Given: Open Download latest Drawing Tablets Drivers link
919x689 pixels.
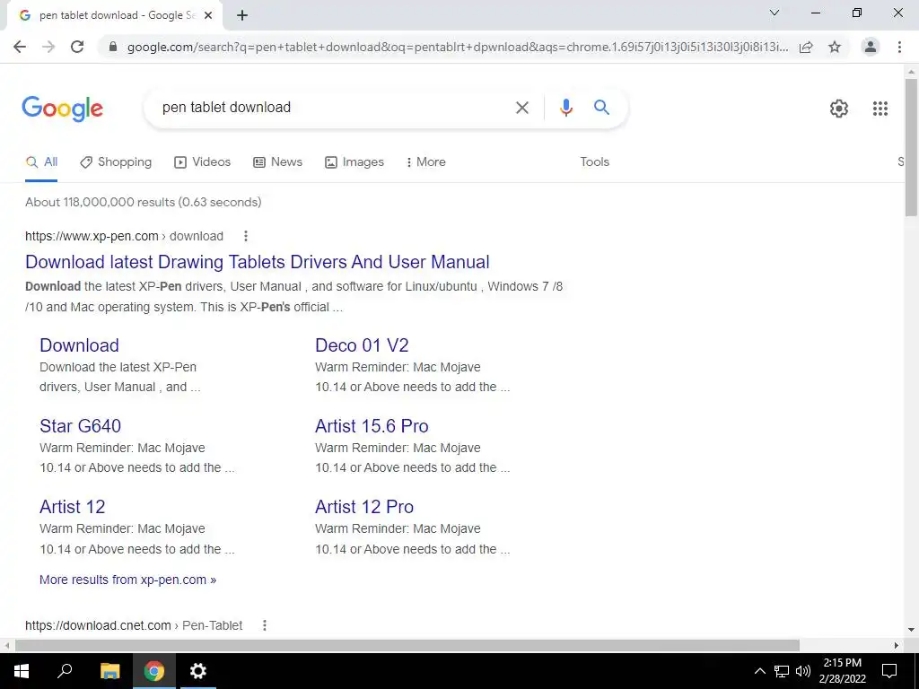Looking at the screenshot, I should (x=258, y=262).
